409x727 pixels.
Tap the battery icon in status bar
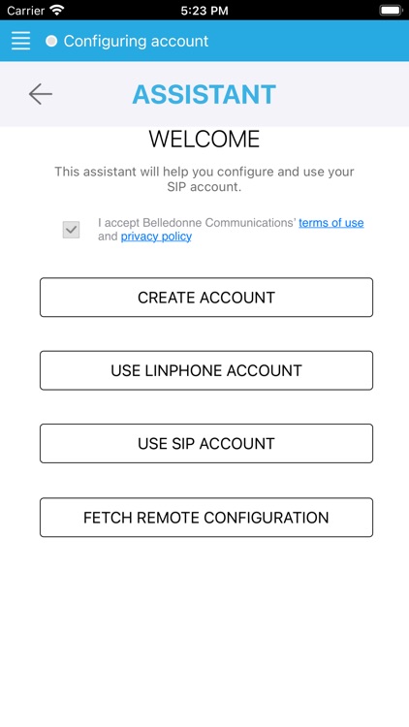pyautogui.click(x=391, y=10)
